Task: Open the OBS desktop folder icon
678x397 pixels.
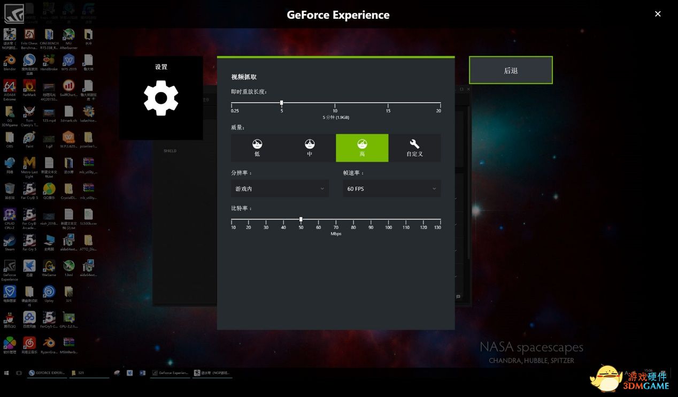Action: tap(10, 140)
